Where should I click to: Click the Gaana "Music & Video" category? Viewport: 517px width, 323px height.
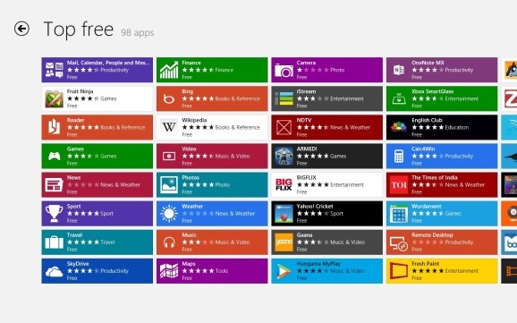[x=348, y=242]
